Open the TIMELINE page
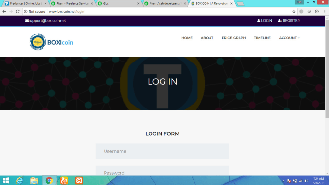 pos(262,38)
